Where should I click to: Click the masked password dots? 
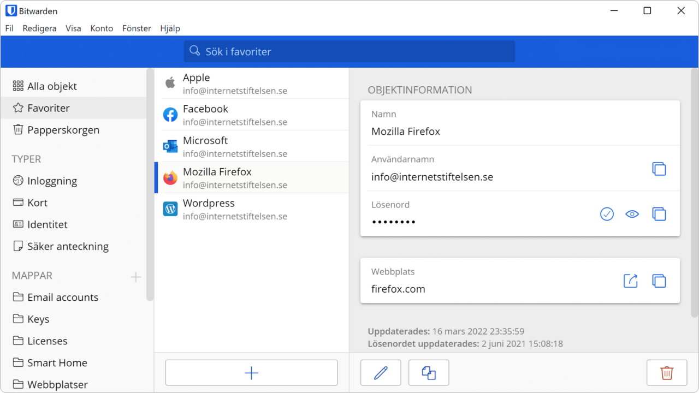coord(394,222)
